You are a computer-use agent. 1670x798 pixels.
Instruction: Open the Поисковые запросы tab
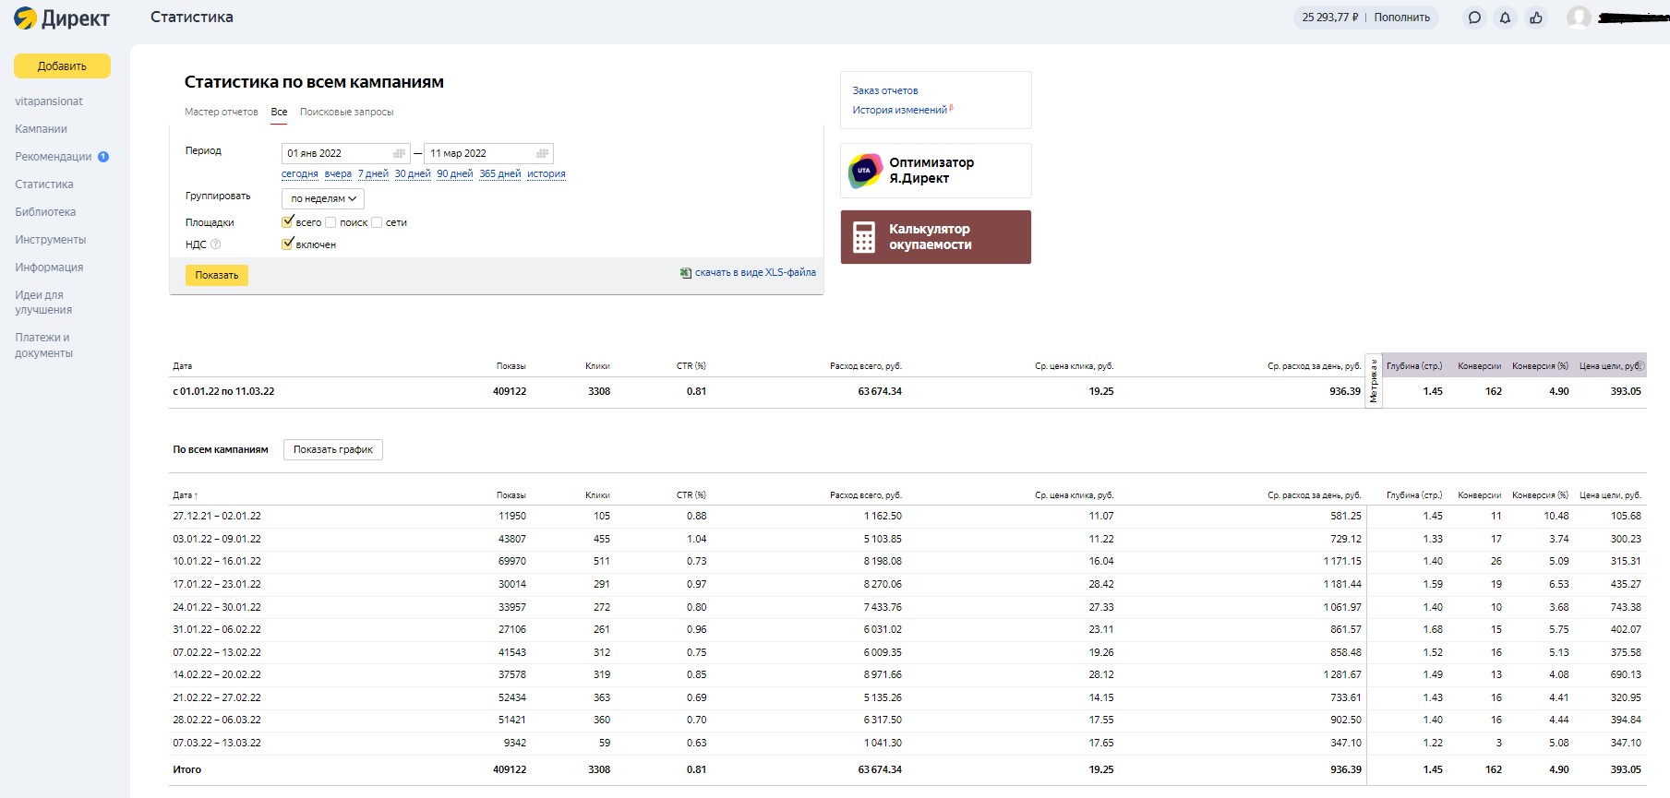(346, 112)
